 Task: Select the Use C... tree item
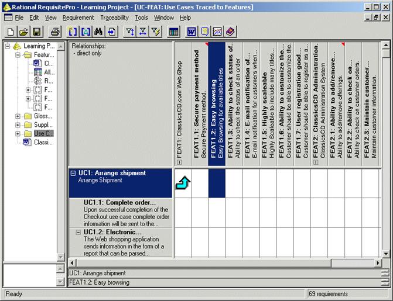pyautogui.click(x=43, y=134)
